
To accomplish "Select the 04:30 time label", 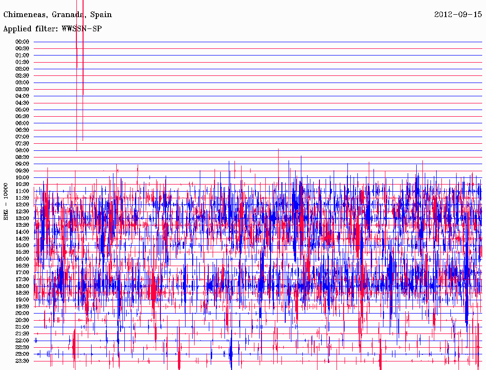I will tap(22, 103).
